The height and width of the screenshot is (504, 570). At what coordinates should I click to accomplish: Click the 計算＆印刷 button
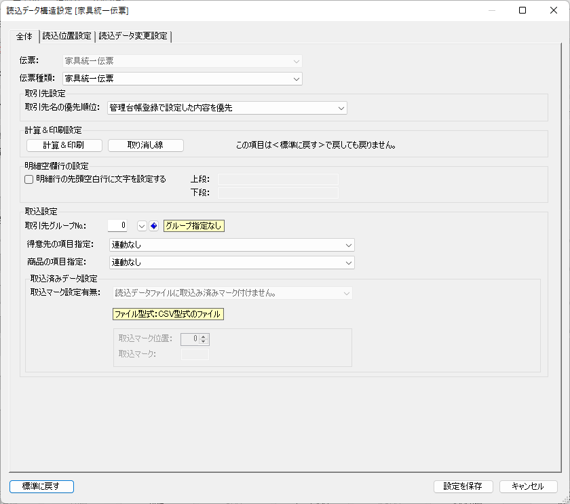point(64,145)
